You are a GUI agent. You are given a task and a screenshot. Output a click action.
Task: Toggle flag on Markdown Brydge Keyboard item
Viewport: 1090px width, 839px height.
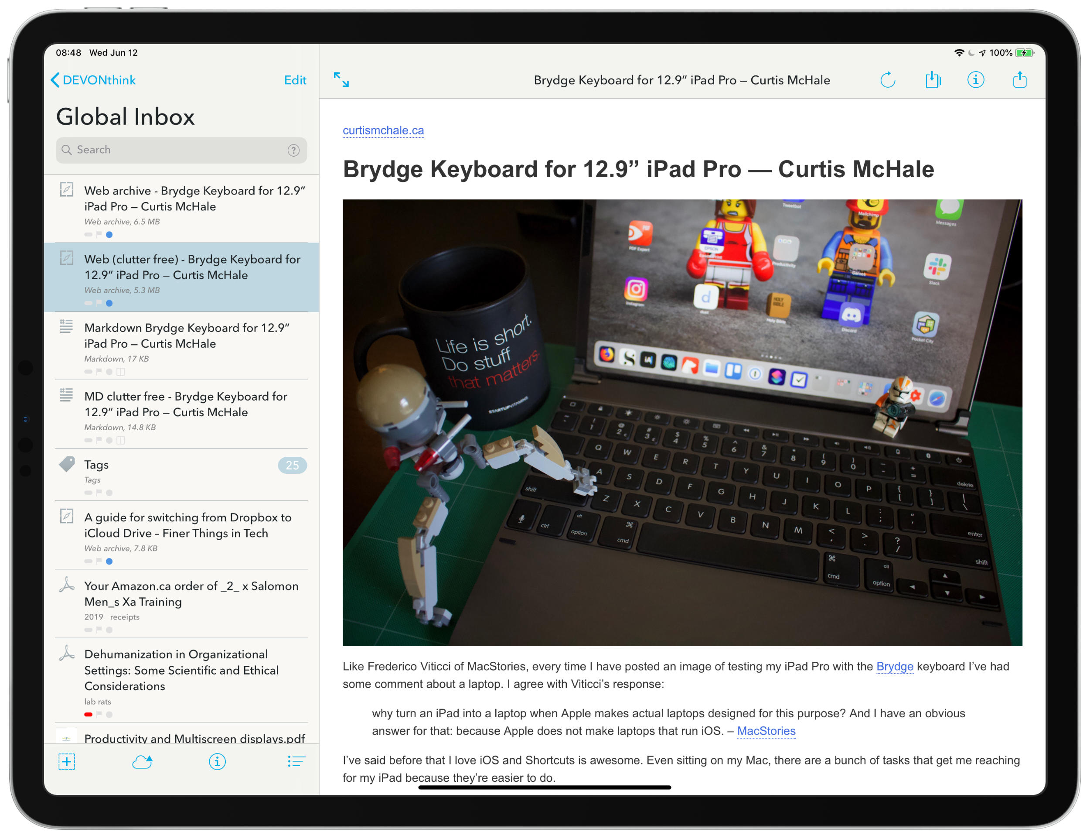[99, 372]
